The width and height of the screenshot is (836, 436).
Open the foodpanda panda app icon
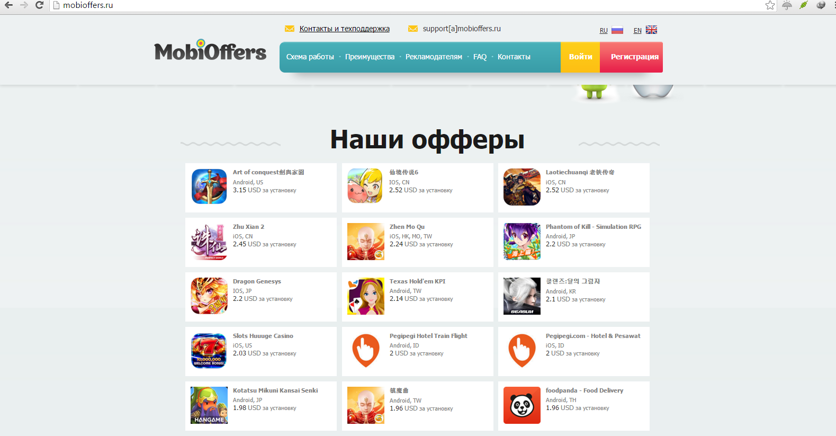tap(522, 405)
